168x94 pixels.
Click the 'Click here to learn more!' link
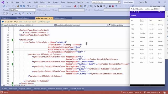pyautogui.click(x=27, y=22)
